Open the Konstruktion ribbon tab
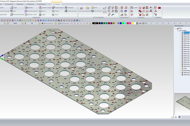This screenshot has width=190, height=126. (9, 4)
